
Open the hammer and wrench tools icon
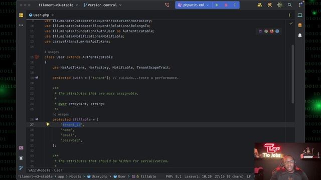tap(270, 5)
